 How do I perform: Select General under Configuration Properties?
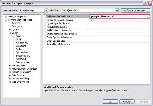pyautogui.click(x=16, y=23)
